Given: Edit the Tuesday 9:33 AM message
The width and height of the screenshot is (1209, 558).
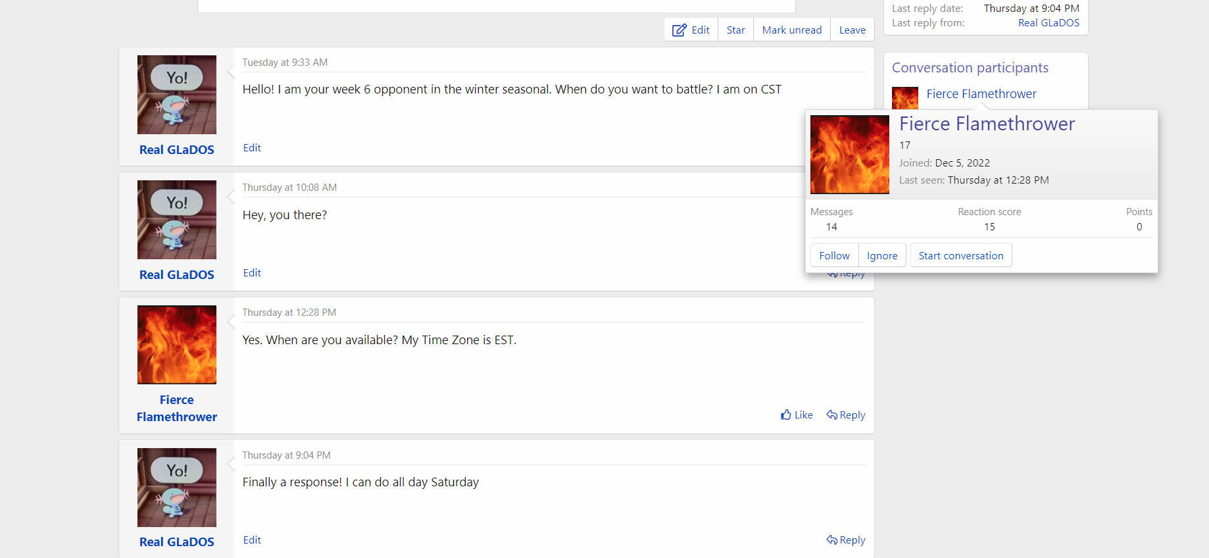Looking at the screenshot, I should pos(252,148).
